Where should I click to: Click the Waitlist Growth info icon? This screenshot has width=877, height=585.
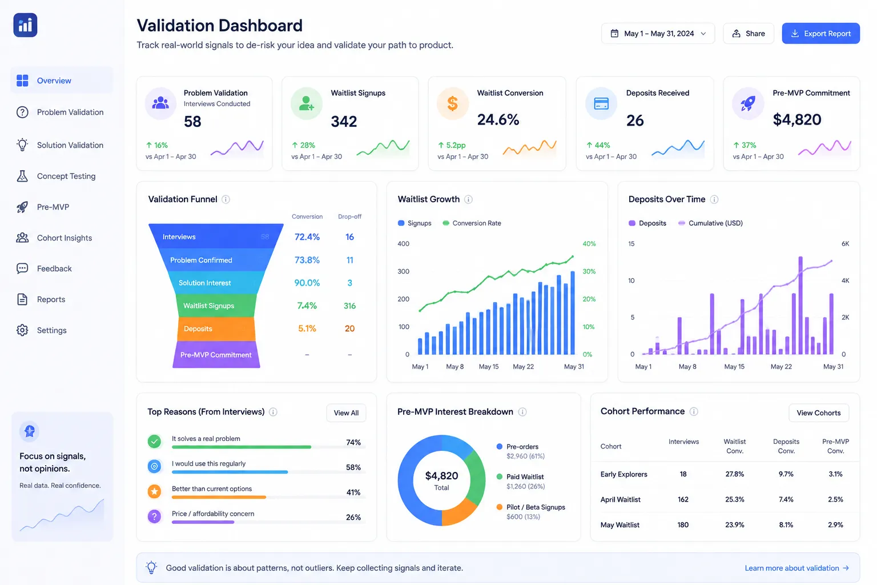point(468,199)
